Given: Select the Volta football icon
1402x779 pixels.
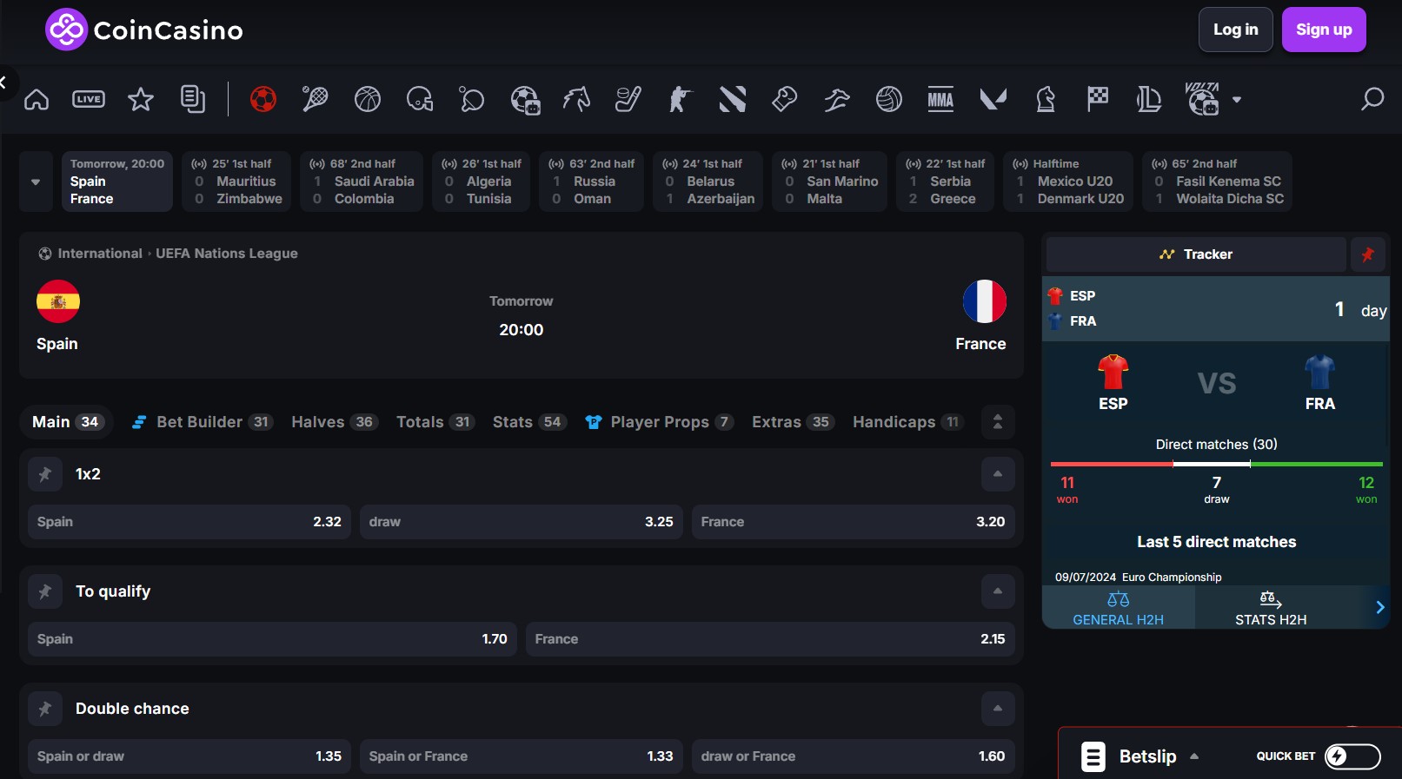Looking at the screenshot, I should (x=1203, y=99).
